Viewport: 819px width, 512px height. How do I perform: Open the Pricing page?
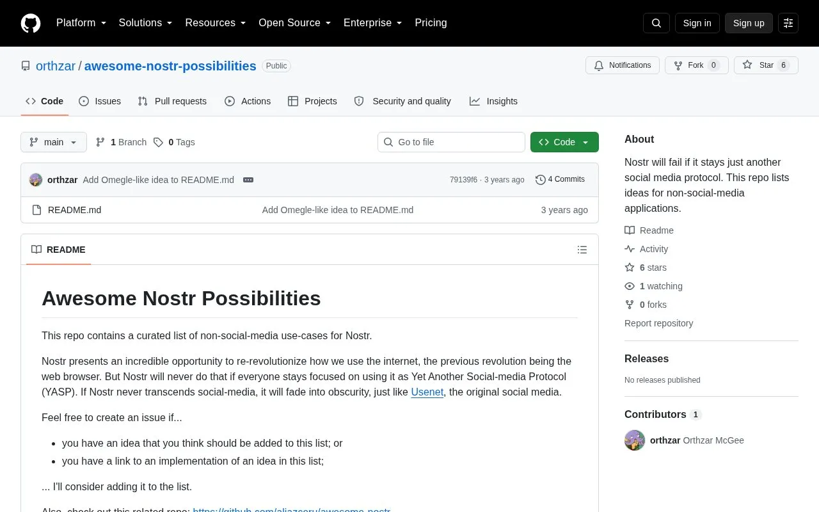431,23
